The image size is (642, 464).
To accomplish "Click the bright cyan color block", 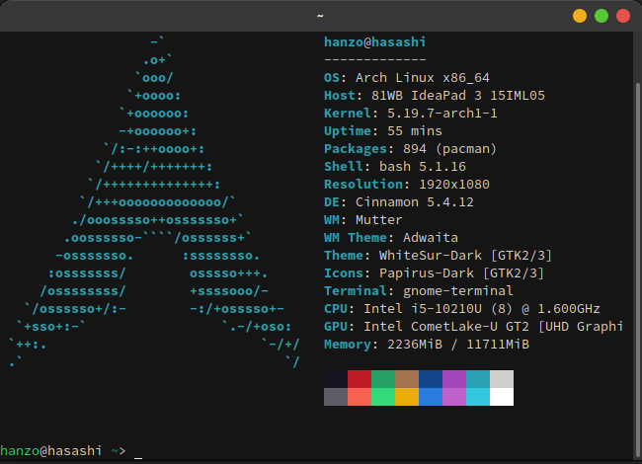I will (x=478, y=397).
